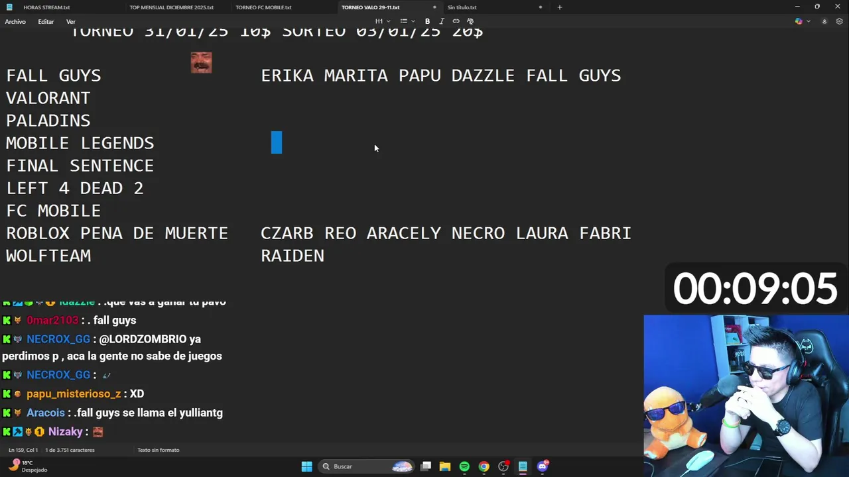Click the word 'CZARB' in the editor

tap(287, 233)
